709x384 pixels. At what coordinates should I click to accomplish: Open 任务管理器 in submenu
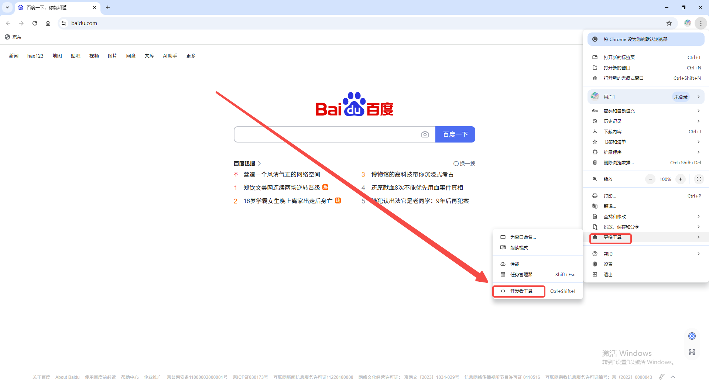click(538, 274)
